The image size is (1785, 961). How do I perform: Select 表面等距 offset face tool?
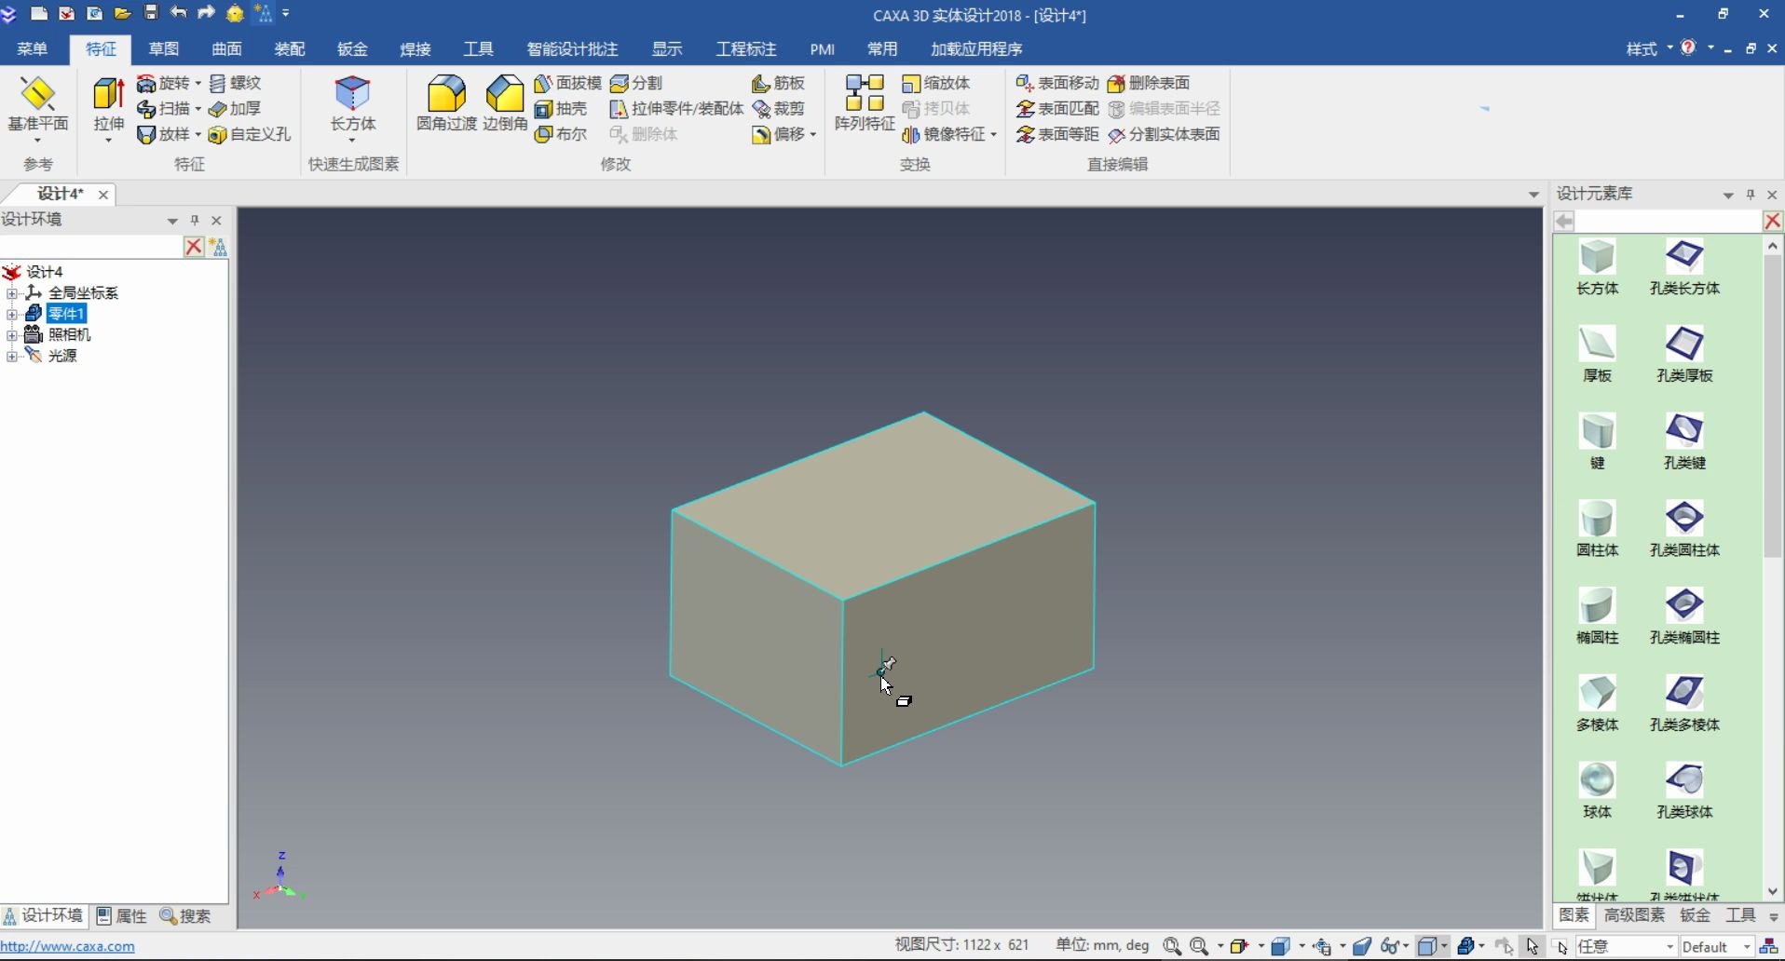point(1057,134)
